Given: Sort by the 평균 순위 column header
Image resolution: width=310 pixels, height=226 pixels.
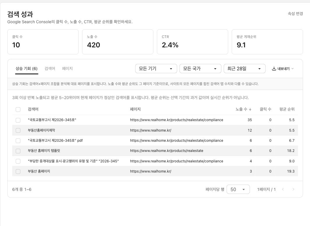Looking at the screenshot, I should tap(287, 109).
